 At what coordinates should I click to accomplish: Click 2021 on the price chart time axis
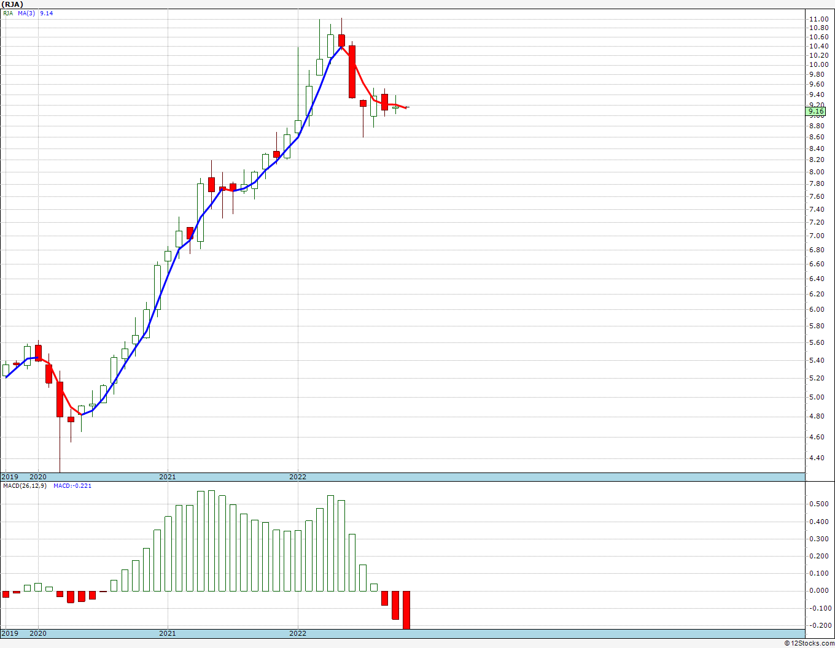click(168, 477)
